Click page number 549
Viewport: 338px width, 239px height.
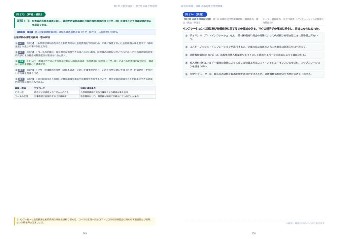point(84,233)
